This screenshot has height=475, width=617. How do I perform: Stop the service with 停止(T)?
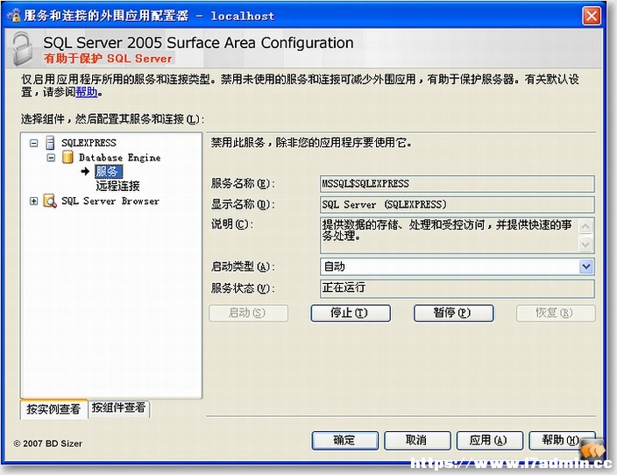pyautogui.click(x=351, y=313)
